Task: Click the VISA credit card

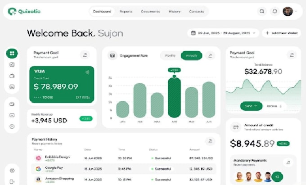Action: (62, 85)
